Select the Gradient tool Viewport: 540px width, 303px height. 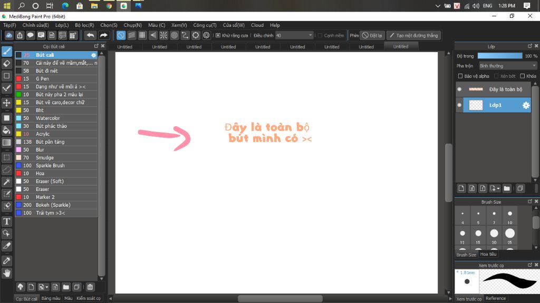click(x=6, y=142)
